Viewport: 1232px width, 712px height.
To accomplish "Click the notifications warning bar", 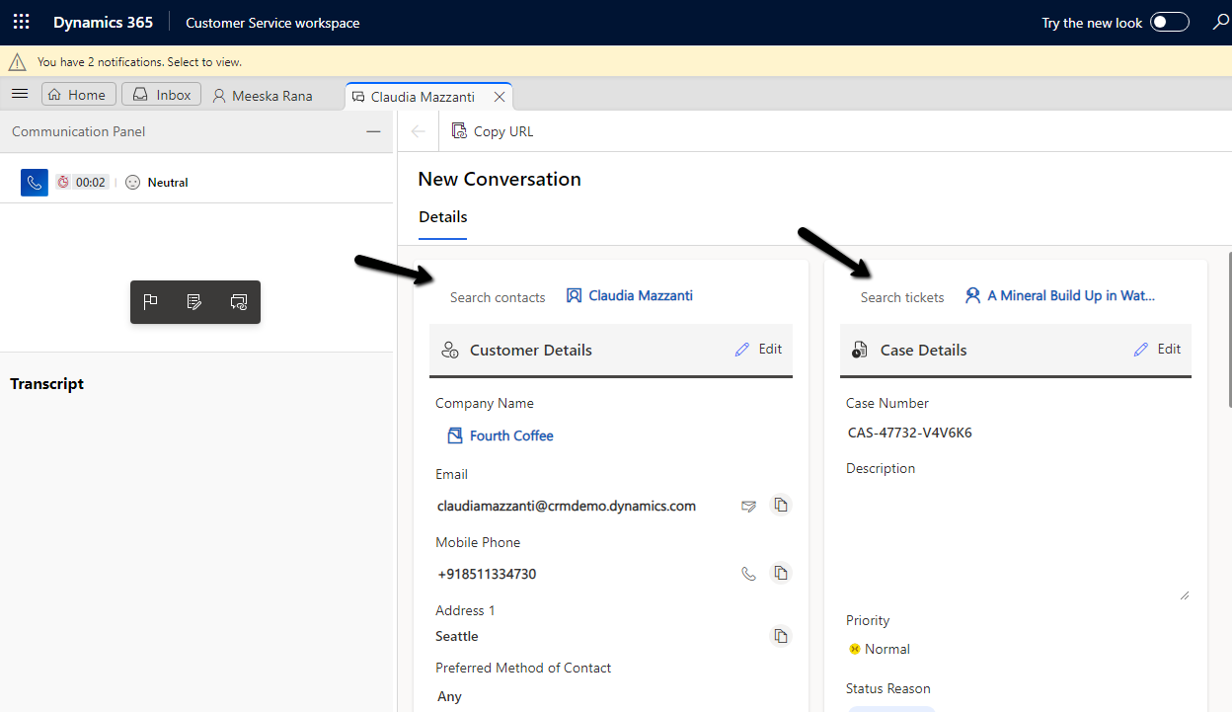I will [x=139, y=61].
